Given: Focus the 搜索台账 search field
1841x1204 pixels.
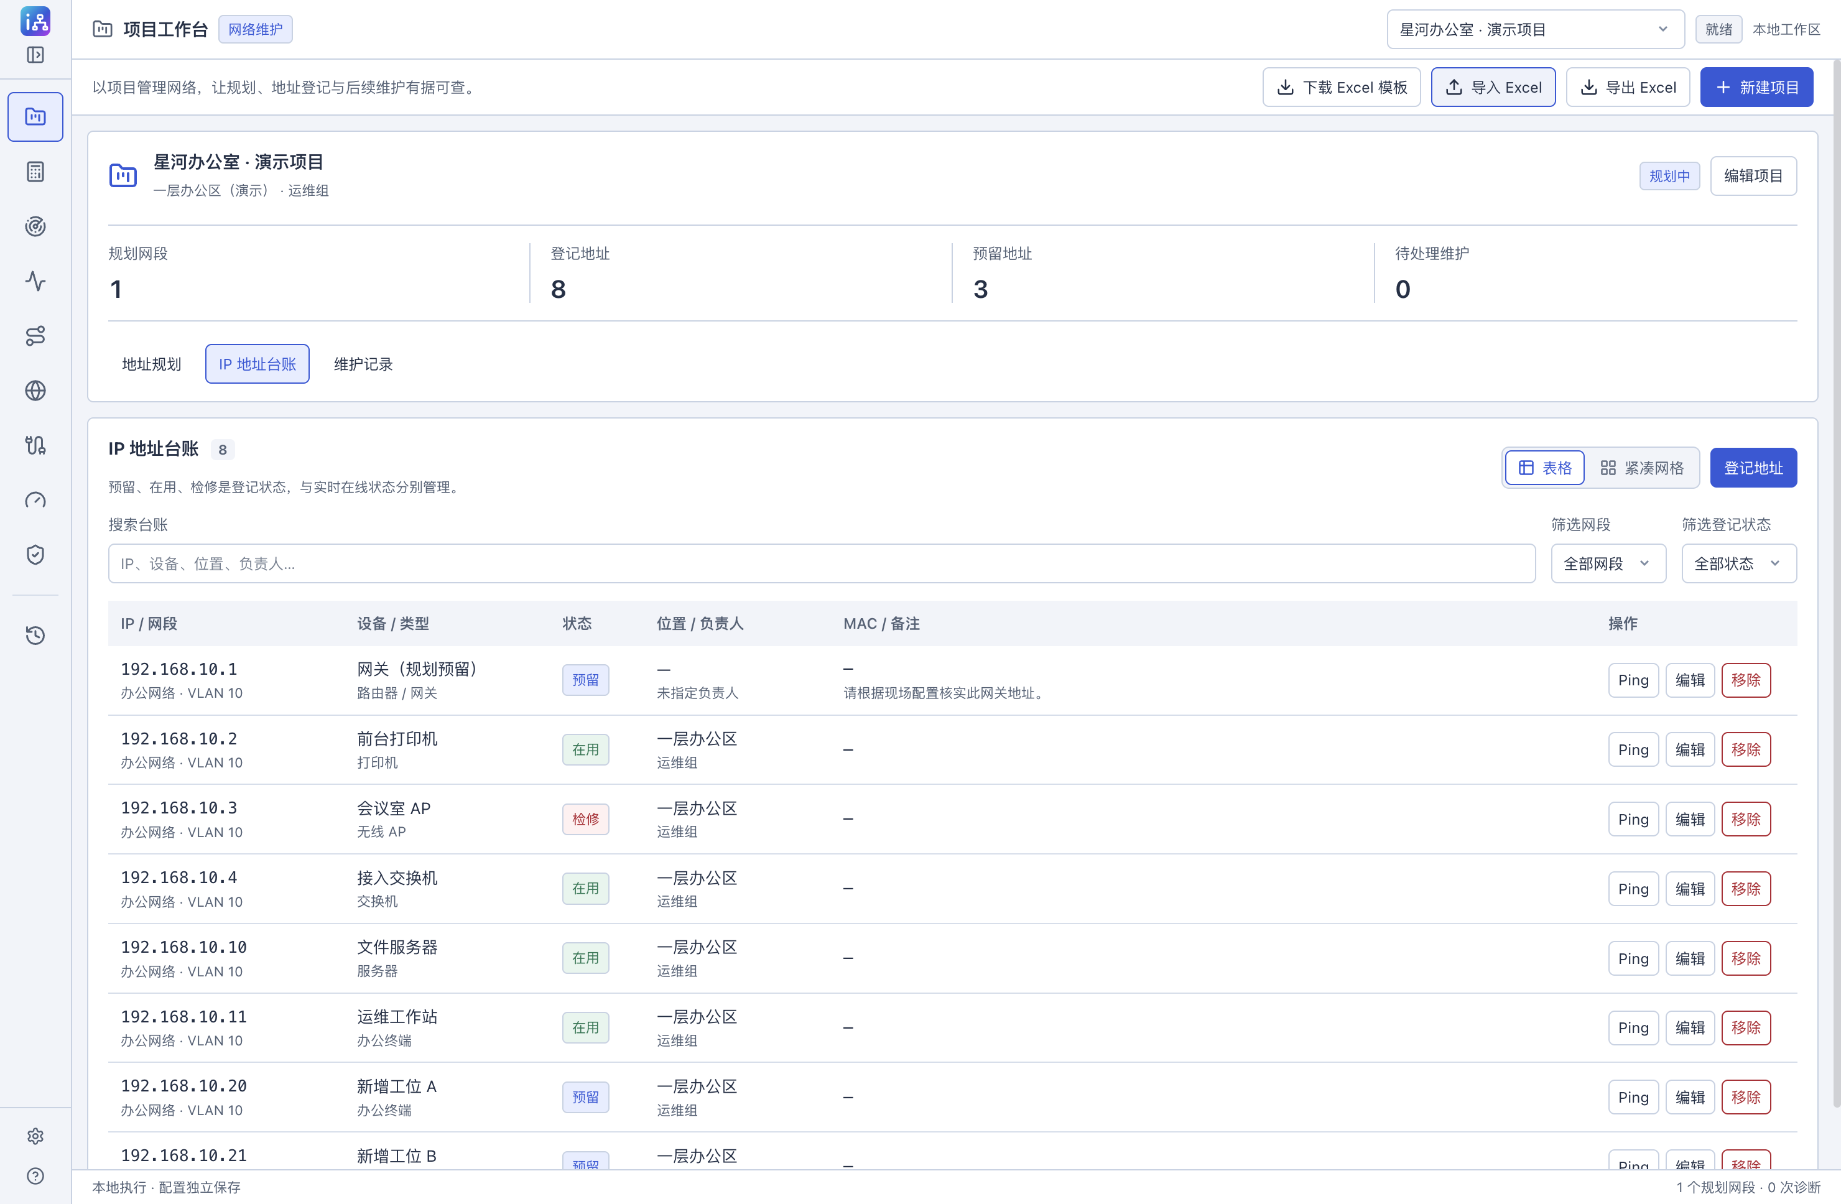Looking at the screenshot, I should 822,563.
